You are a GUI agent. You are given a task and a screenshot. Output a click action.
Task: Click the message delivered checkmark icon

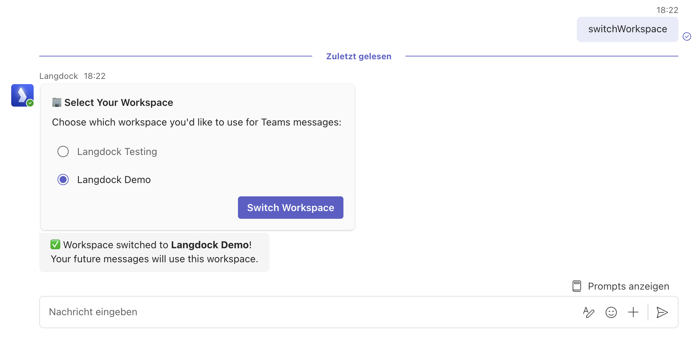(x=687, y=36)
